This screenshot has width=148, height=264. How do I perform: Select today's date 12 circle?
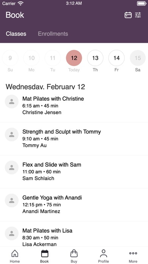click(x=74, y=58)
